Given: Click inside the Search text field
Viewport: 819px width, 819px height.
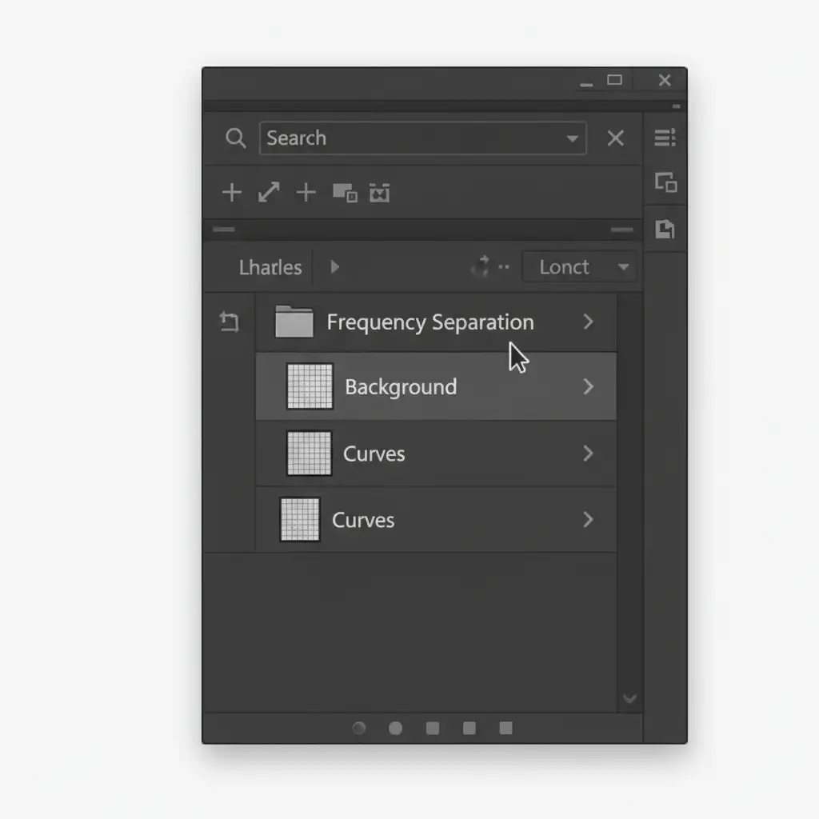Looking at the screenshot, I should coord(408,138).
